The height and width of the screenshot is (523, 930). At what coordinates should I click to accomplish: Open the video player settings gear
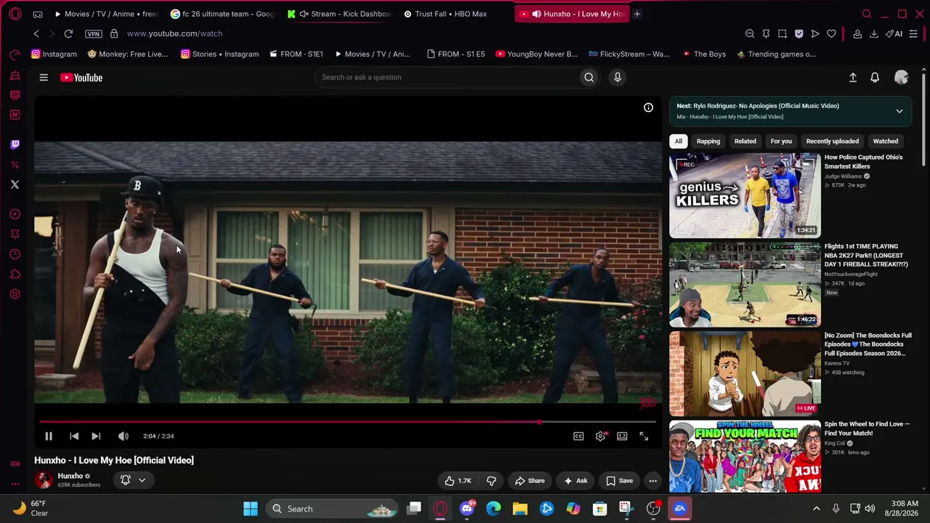click(x=600, y=436)
